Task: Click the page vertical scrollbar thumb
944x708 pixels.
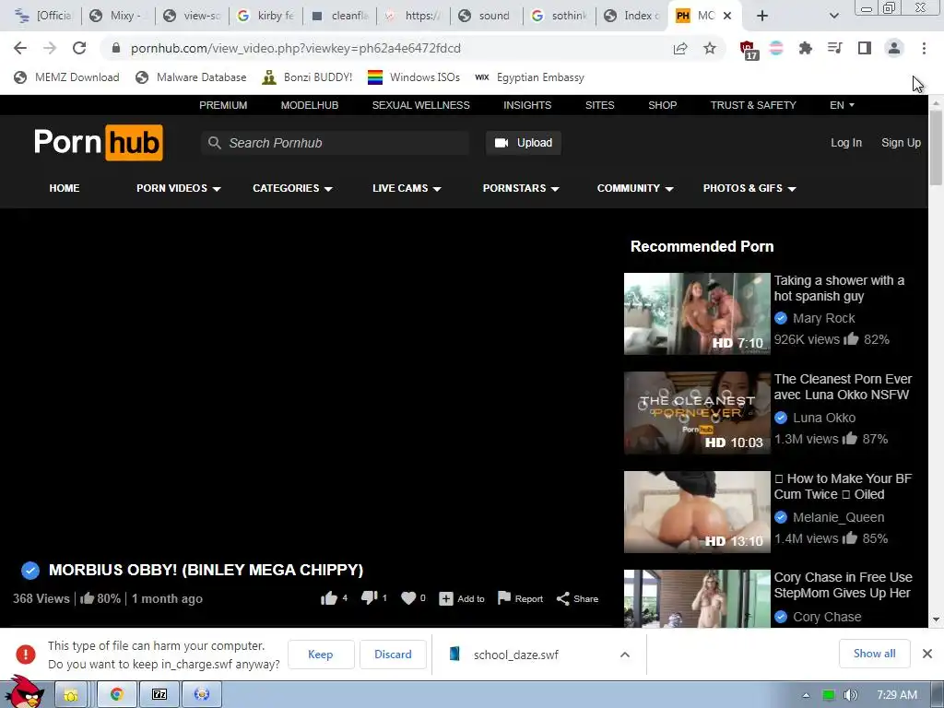Action: pos(936,147)
